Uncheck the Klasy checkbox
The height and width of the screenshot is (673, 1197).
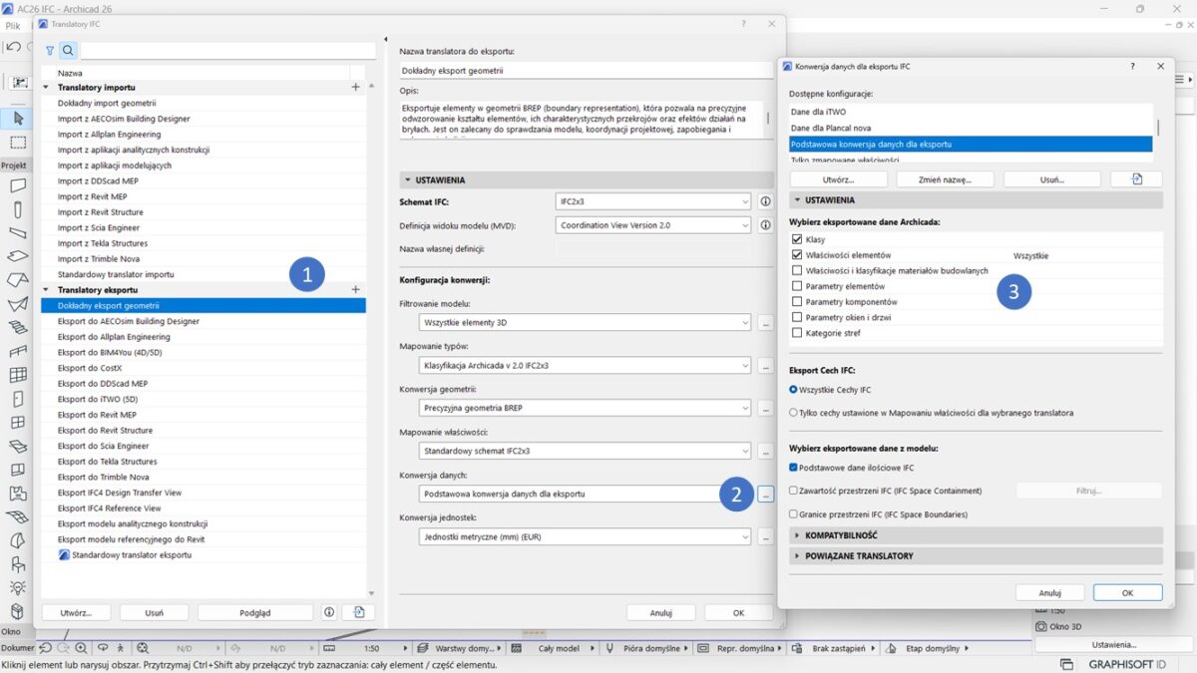tap(796, 240)
